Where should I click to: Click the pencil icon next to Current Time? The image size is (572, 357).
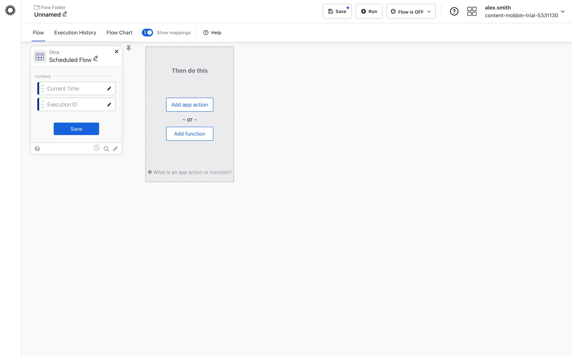pyautogui.click(x=109, y=89)
